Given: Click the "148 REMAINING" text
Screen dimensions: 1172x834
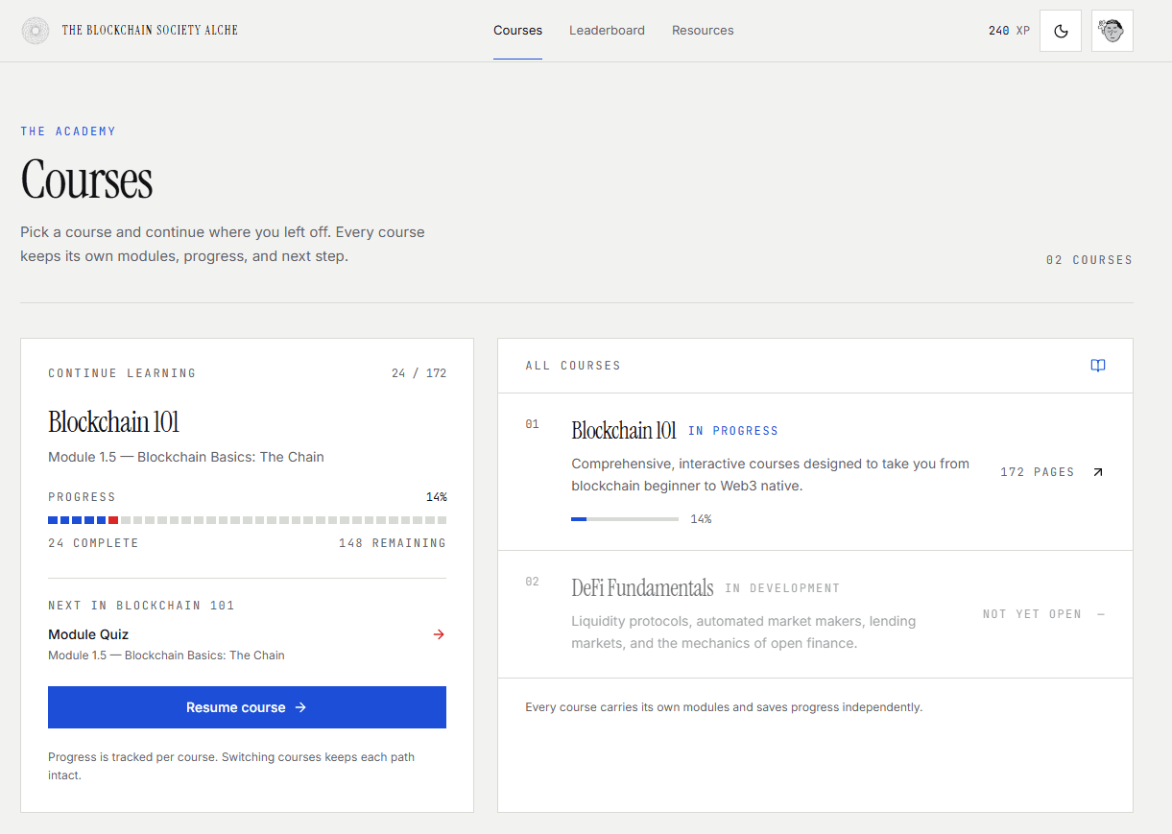Looking at the screenshot, I should pyautogui.click(x=393, y=543).
